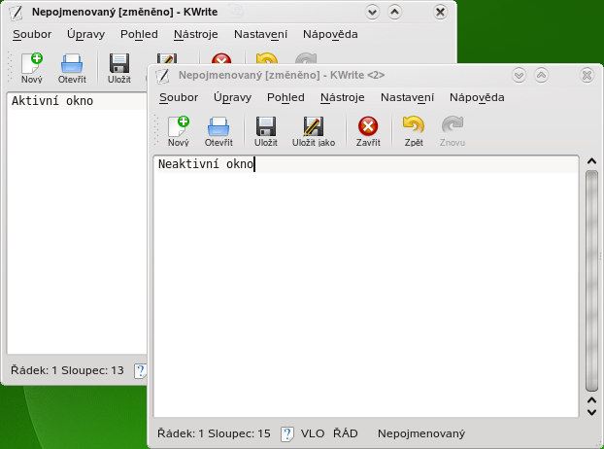
Task: Open Úpravy menu in KWrite <2> window
Action: (232, 97)
